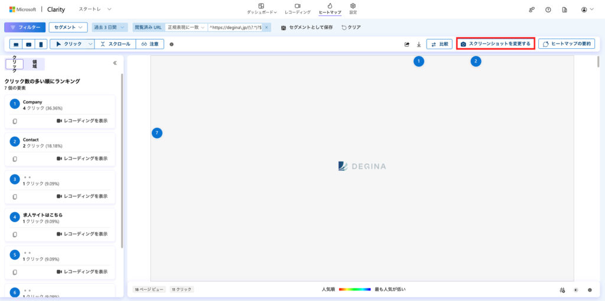Click the info icon beside 注意
This screenshot has height=301, width=605.
click(x=171, y=44)
